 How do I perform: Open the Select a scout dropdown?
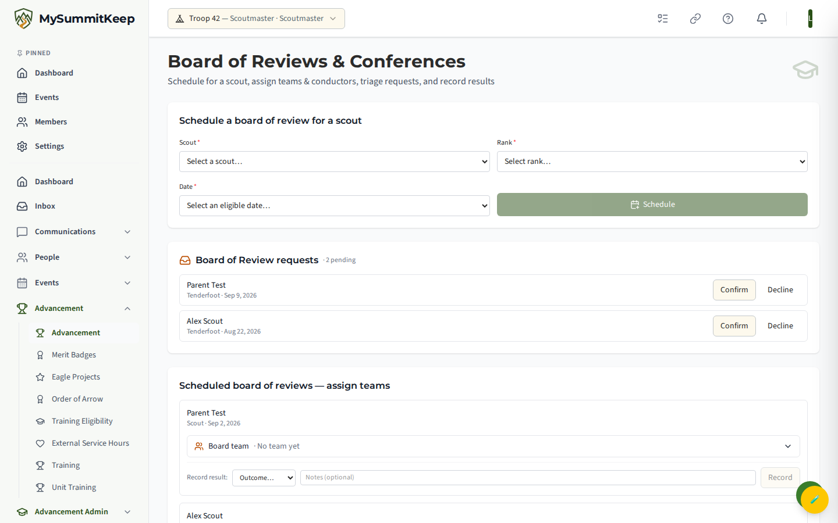tap(334, 162)
